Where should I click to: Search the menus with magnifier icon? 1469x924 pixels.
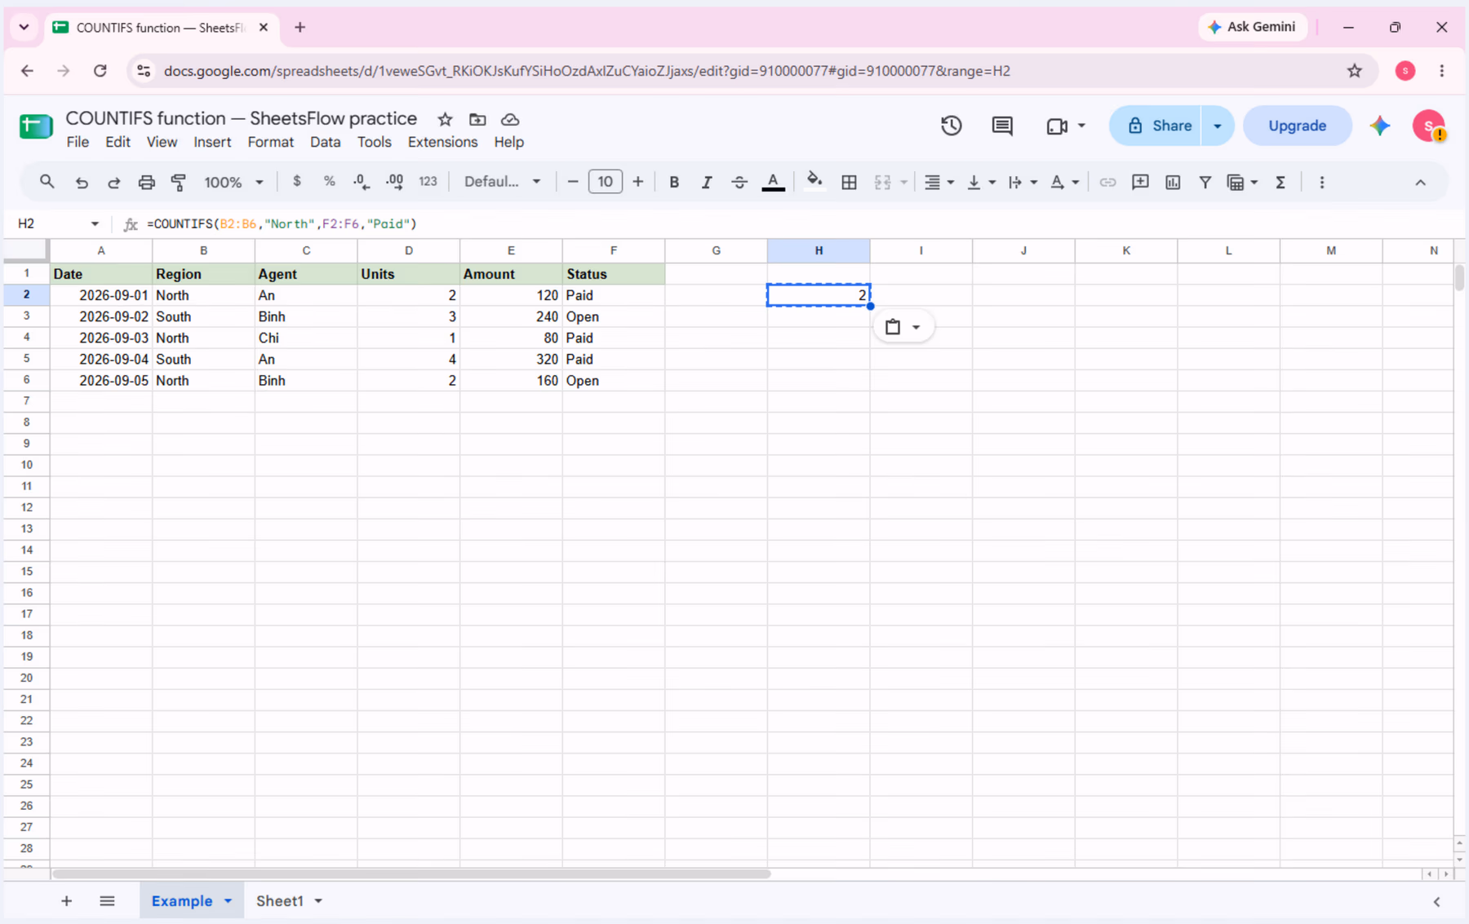click(x=47, y=182)
